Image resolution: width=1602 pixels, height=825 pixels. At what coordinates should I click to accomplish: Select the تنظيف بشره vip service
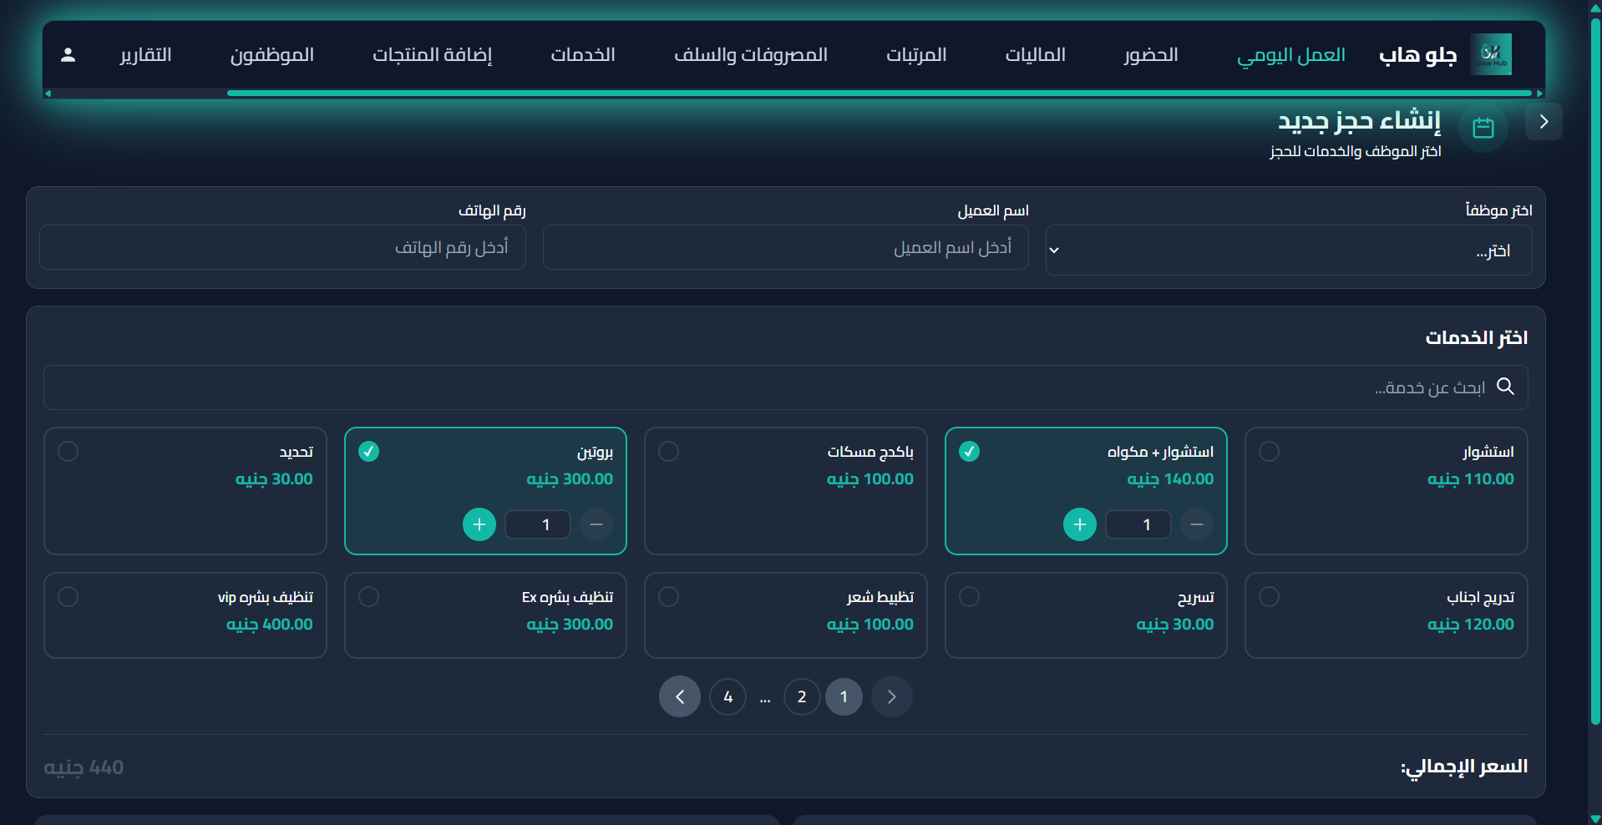(68, 596)
